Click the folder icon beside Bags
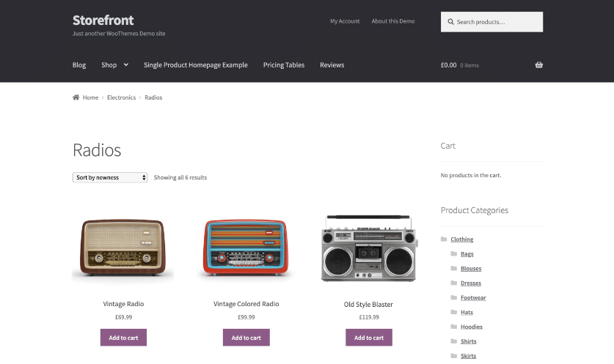This screenshot has width=614, height=364. coord(454,254)
